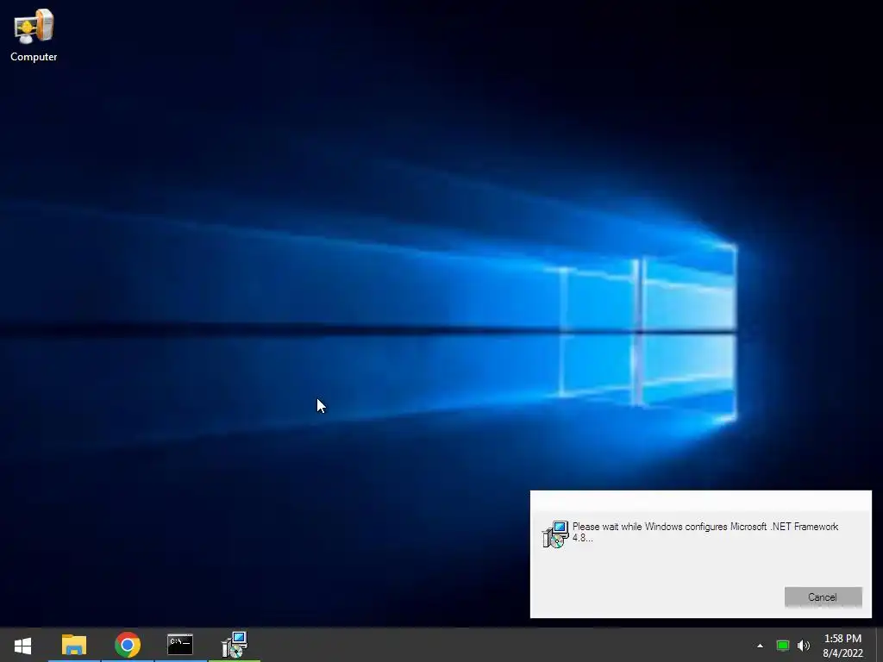Show hidden system tray icons
The image size is (883, 662).
(760, 646)
